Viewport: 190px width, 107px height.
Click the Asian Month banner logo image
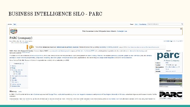14,31
